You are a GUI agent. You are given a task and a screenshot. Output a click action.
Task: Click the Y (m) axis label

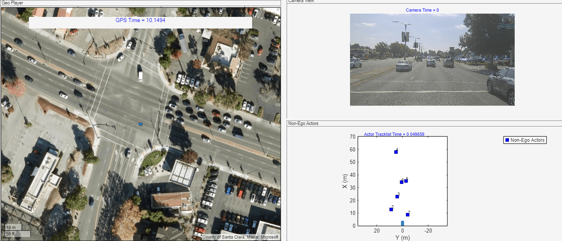point(402,237)
